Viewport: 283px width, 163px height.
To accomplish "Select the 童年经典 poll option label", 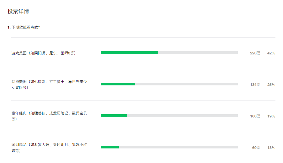I will tap(49, 116).
